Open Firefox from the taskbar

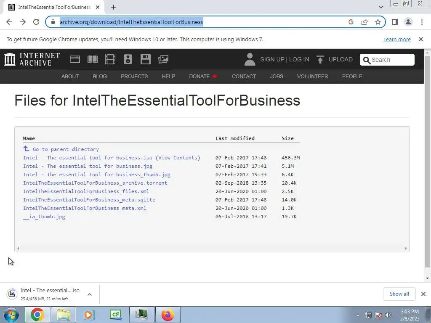pyautogui.click(x=168, y=315)
